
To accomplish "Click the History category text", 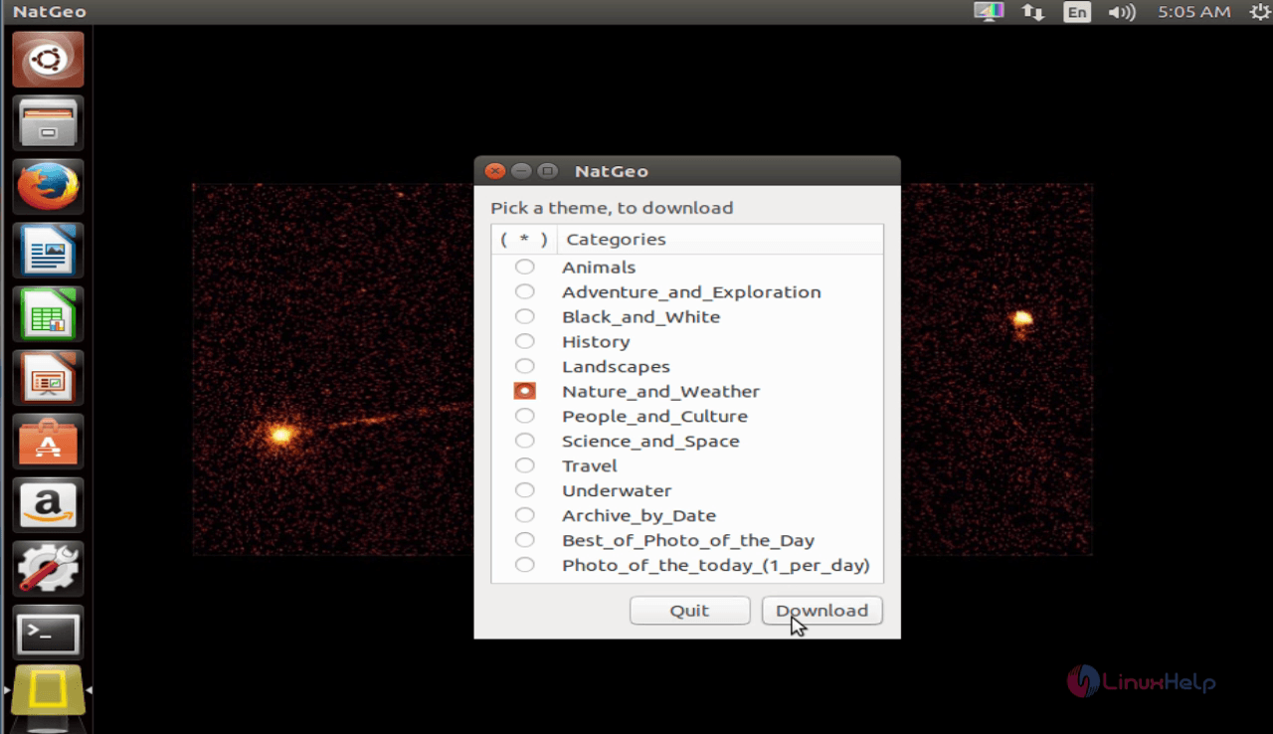I will coord(596,341).
